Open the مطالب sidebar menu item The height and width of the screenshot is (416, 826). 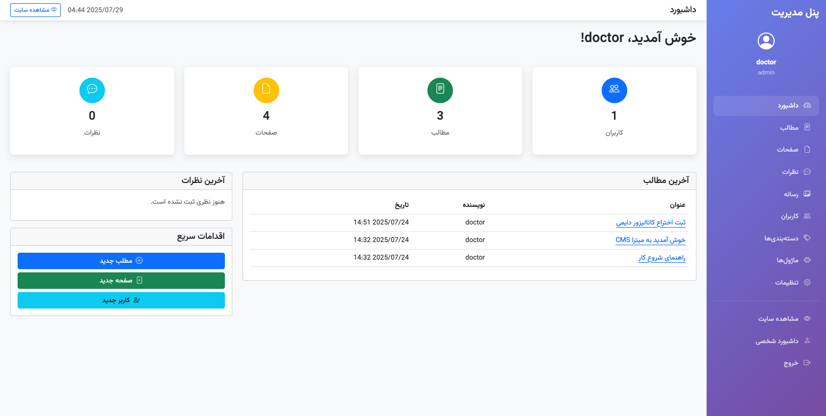click(766, 128)
